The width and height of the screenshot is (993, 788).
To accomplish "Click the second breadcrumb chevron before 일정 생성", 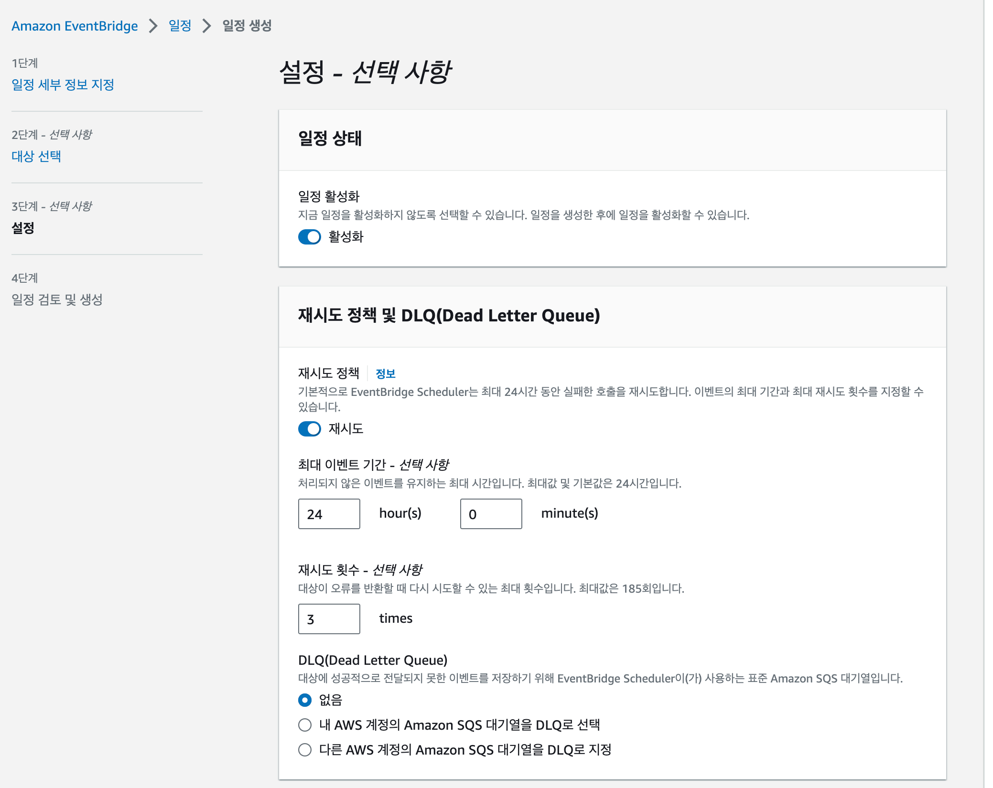I will click(206, 26).
